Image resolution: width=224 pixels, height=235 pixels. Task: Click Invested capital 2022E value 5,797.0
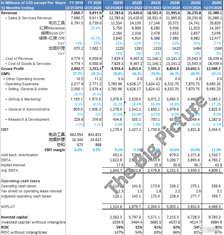pyautogui.click(x=135, y=217)
